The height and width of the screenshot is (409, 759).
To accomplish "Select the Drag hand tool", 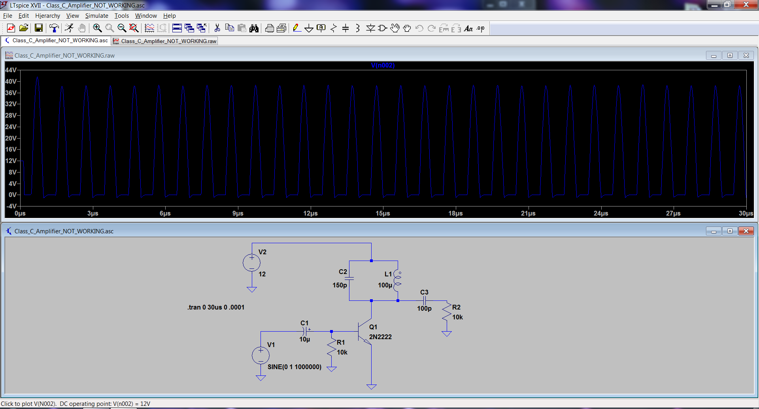I will point(407,28).
